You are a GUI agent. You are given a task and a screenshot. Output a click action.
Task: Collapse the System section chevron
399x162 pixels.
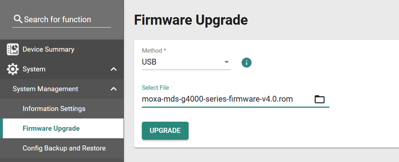113,69
